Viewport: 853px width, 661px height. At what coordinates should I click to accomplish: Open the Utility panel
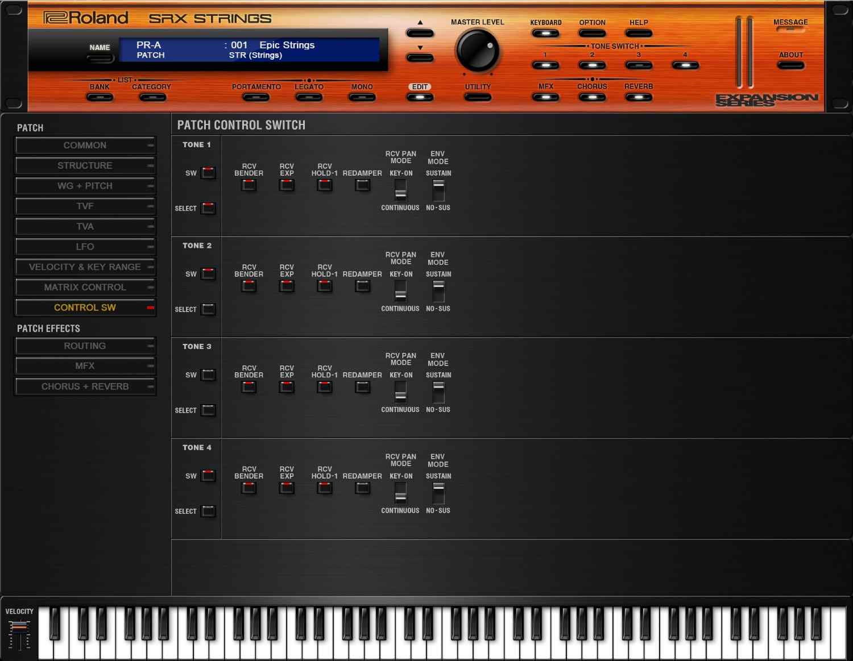(x=478, y=97)
